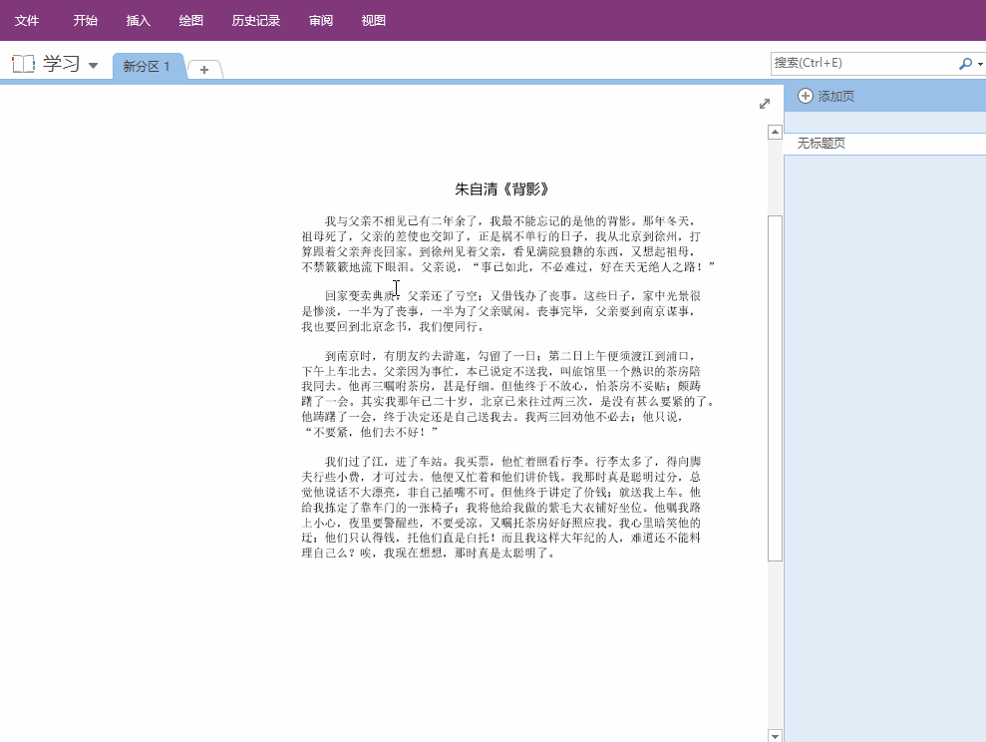
Task: Click the magnifier search icon
Action: click(965, 64)
